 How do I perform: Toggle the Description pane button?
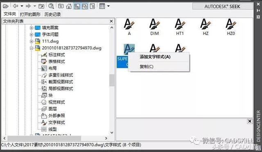pos(92,6)
